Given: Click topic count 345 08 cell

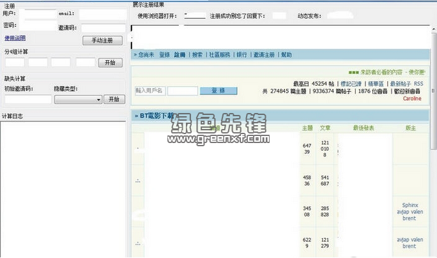Looking at the screenshot, I should tap(307, 211).
